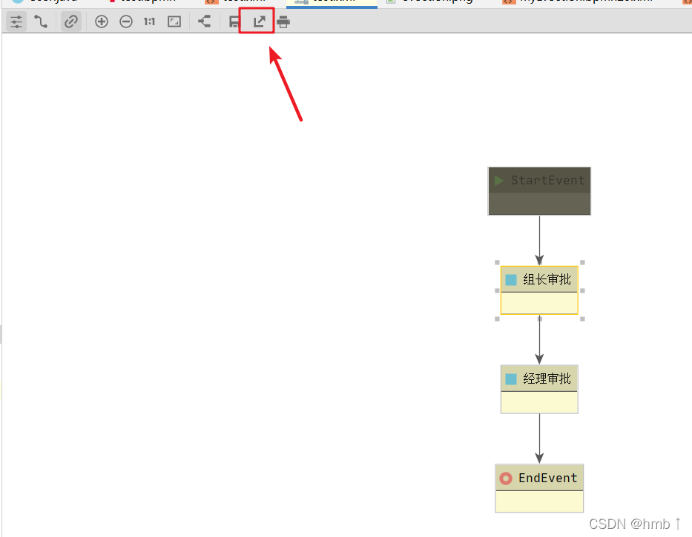Open the diagram settings sliders icon
Viewport: 692px width, 537px height.
click(x=16, y=21)
